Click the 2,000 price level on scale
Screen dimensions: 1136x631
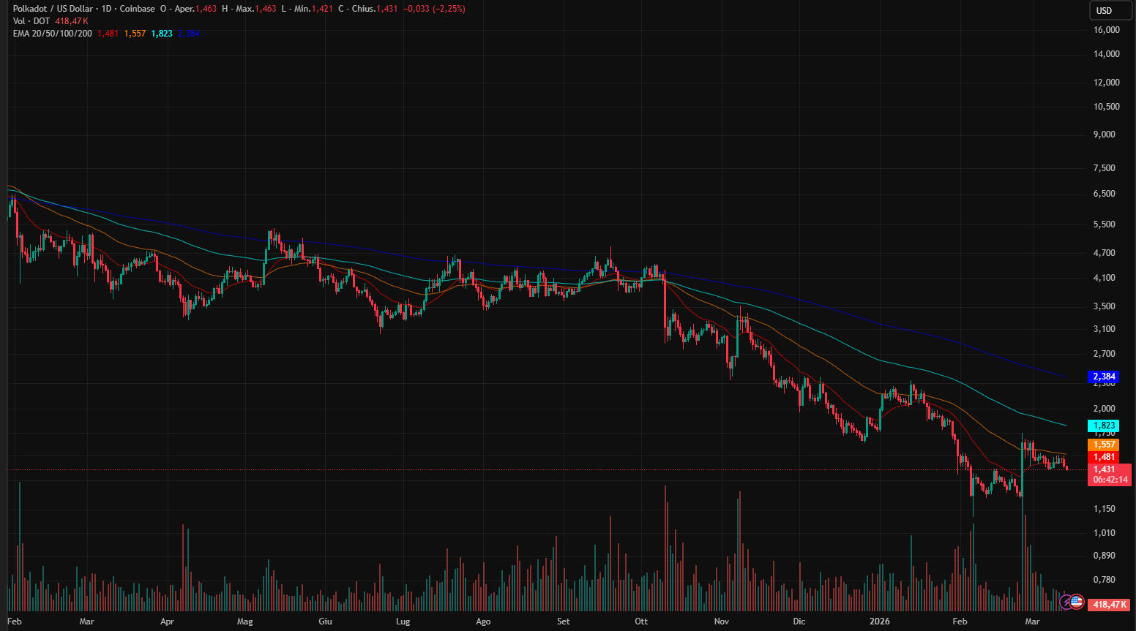[x=1105, y=409]
